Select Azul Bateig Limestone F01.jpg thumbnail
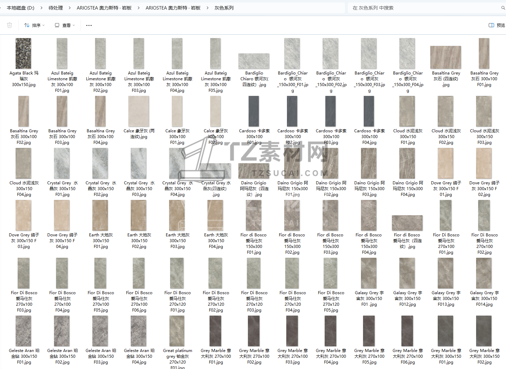 (62, 53)
